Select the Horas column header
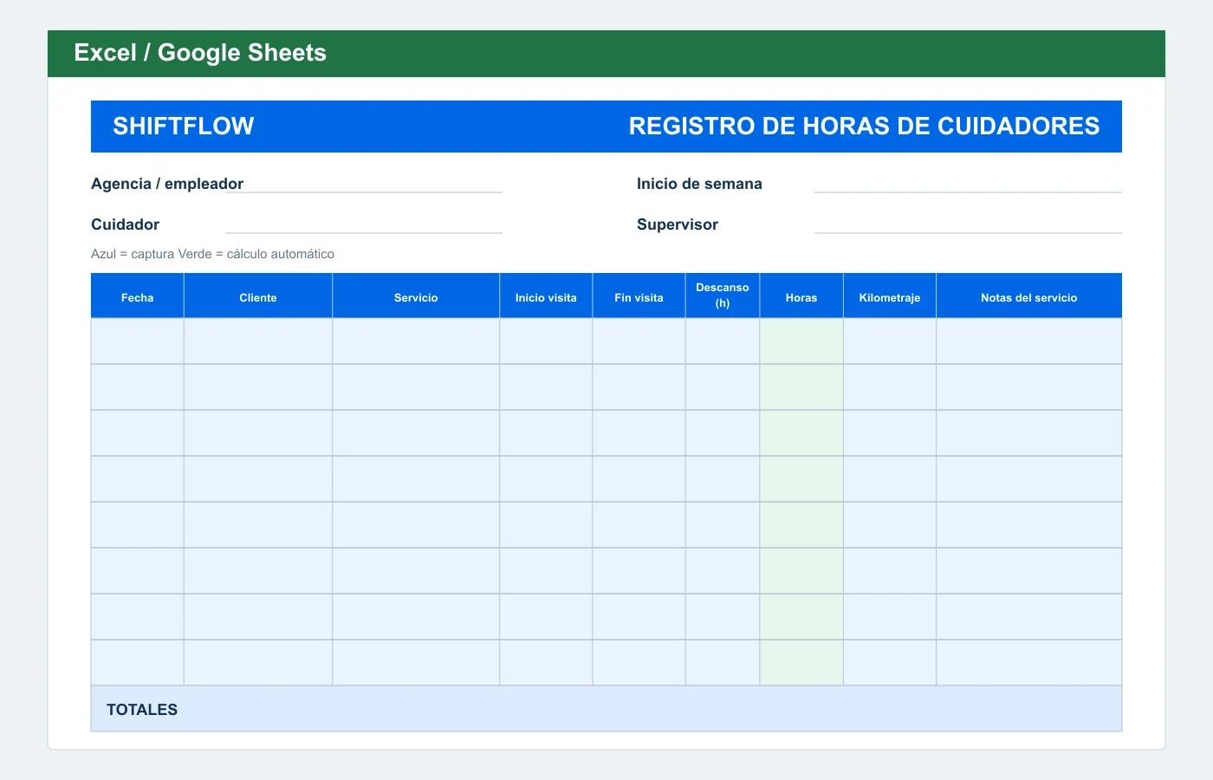This screenshot has height=780, width=1213. [x=801, y=296]
